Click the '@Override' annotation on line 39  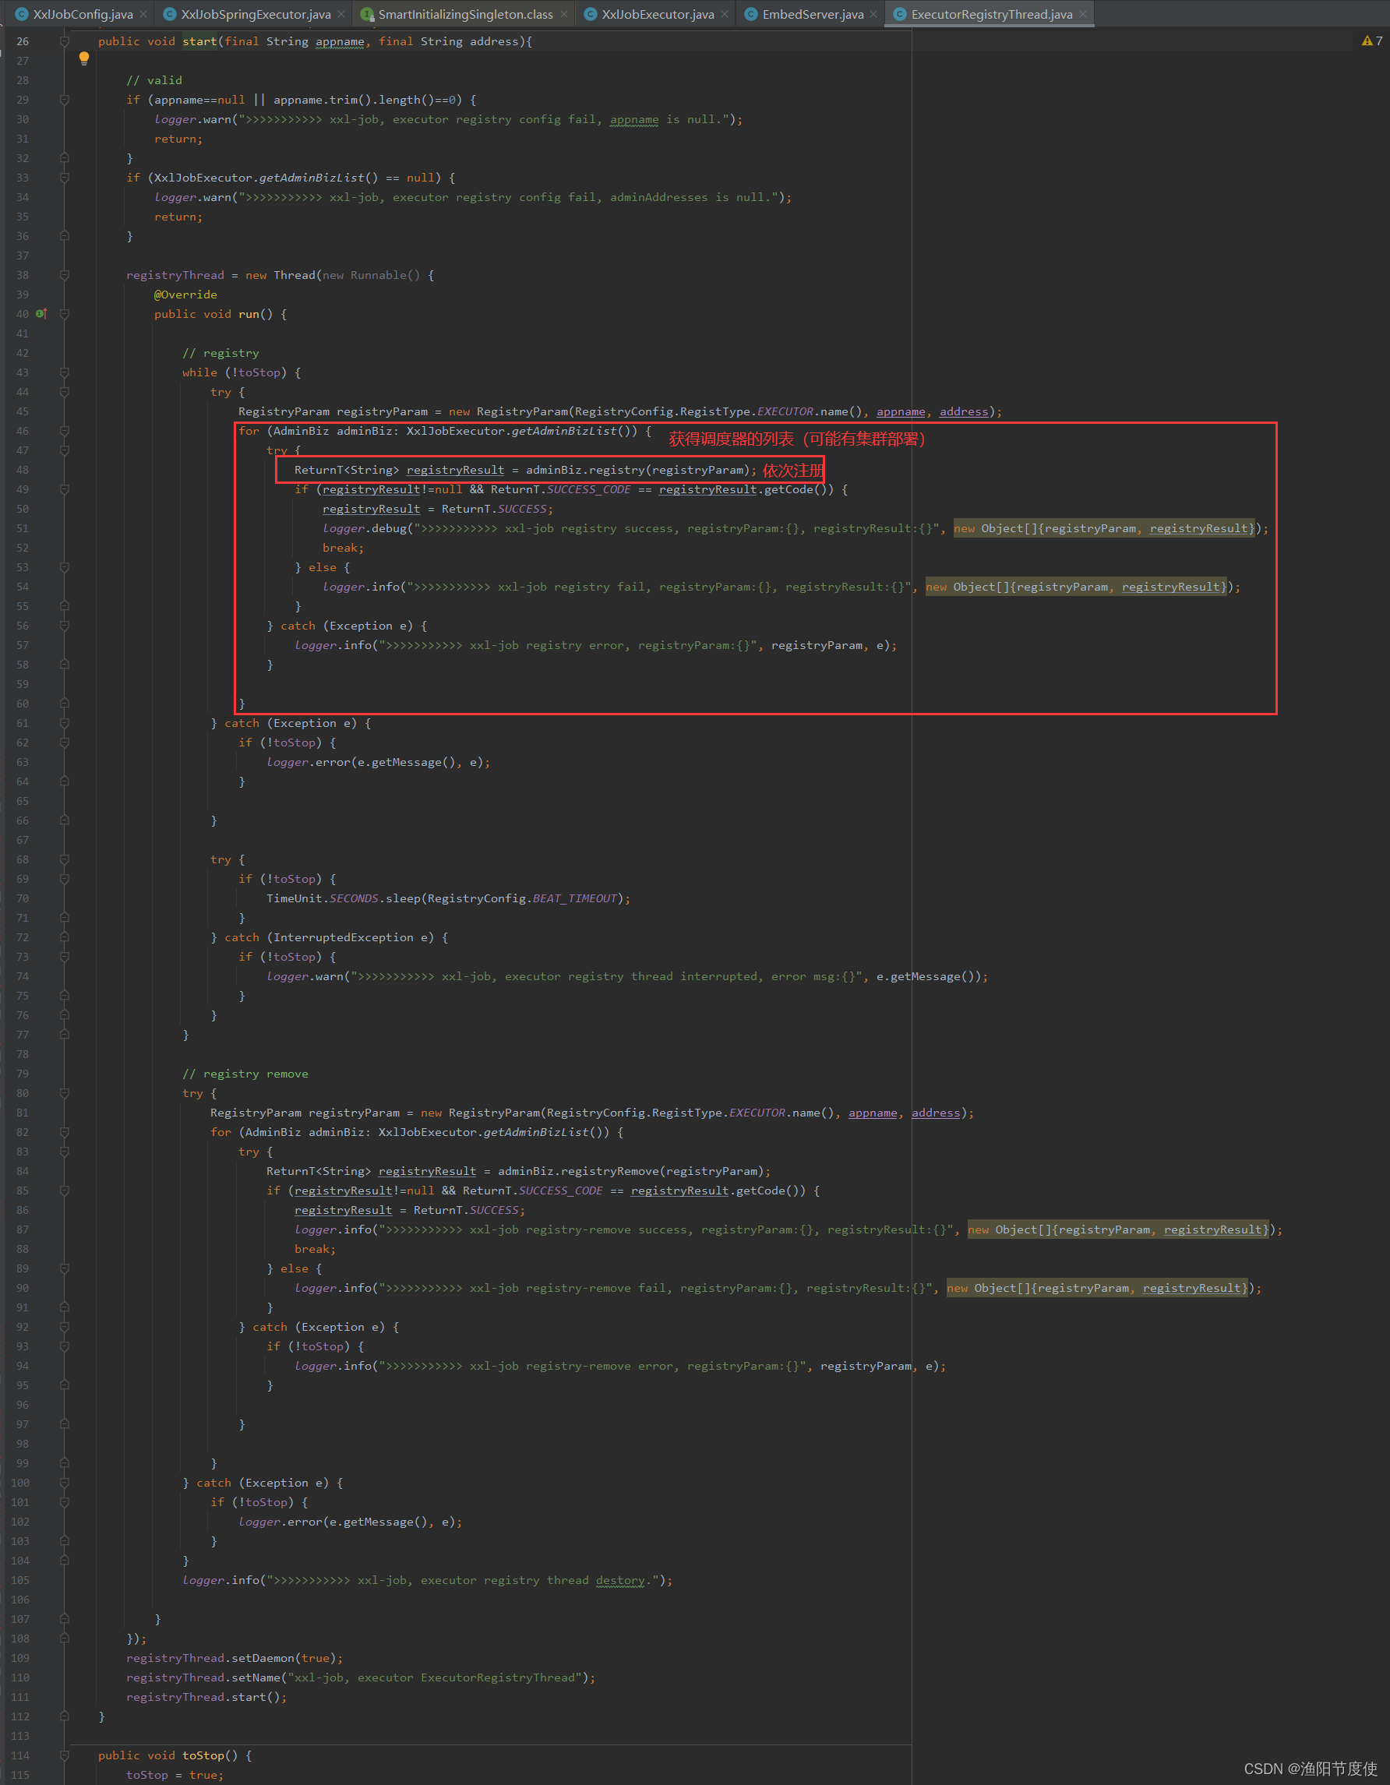[185, 295]
